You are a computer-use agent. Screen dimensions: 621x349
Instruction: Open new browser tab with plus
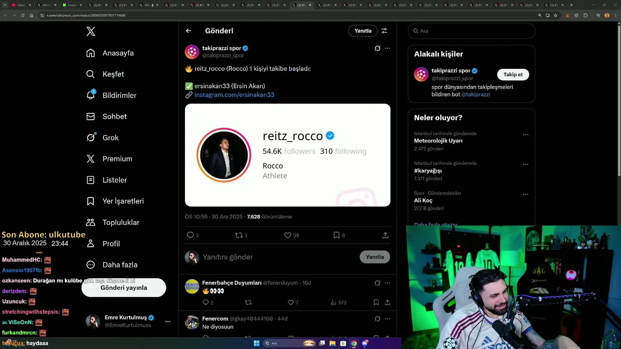pos(571,5)
